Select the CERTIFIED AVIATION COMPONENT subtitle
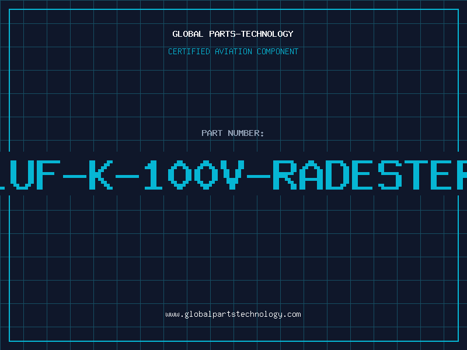This screenshot has width=467, height=350. coord(233,51)
